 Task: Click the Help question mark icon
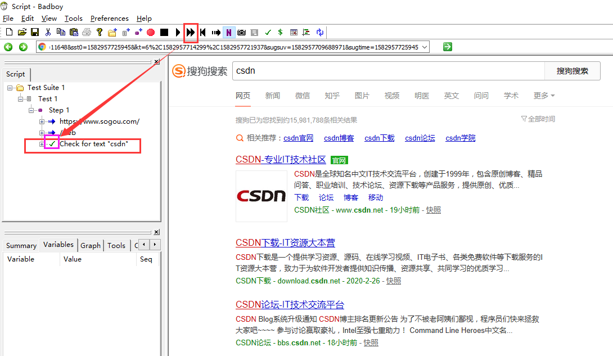[100, 32]
